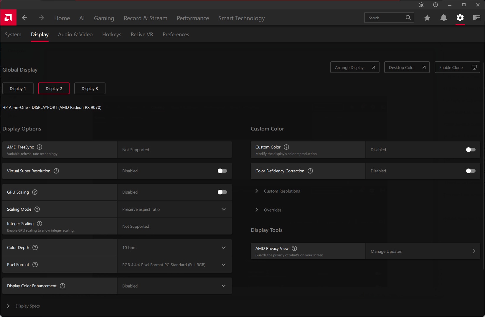Viewport: 485px width, 317px height.
Task: Open favorites with the star icon
Action: (x=427, y=18)
